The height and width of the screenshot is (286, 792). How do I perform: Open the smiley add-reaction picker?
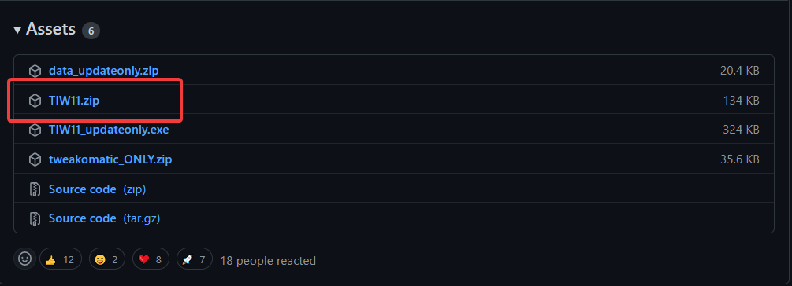pos(24,259)
